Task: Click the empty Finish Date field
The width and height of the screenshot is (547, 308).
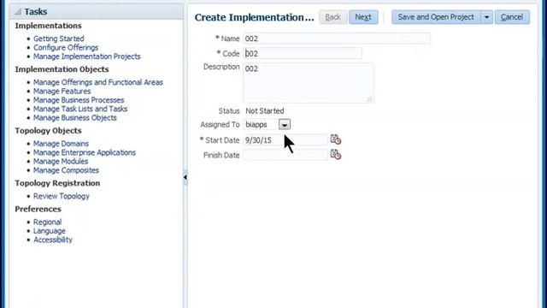Action: (x=285, y=155)
